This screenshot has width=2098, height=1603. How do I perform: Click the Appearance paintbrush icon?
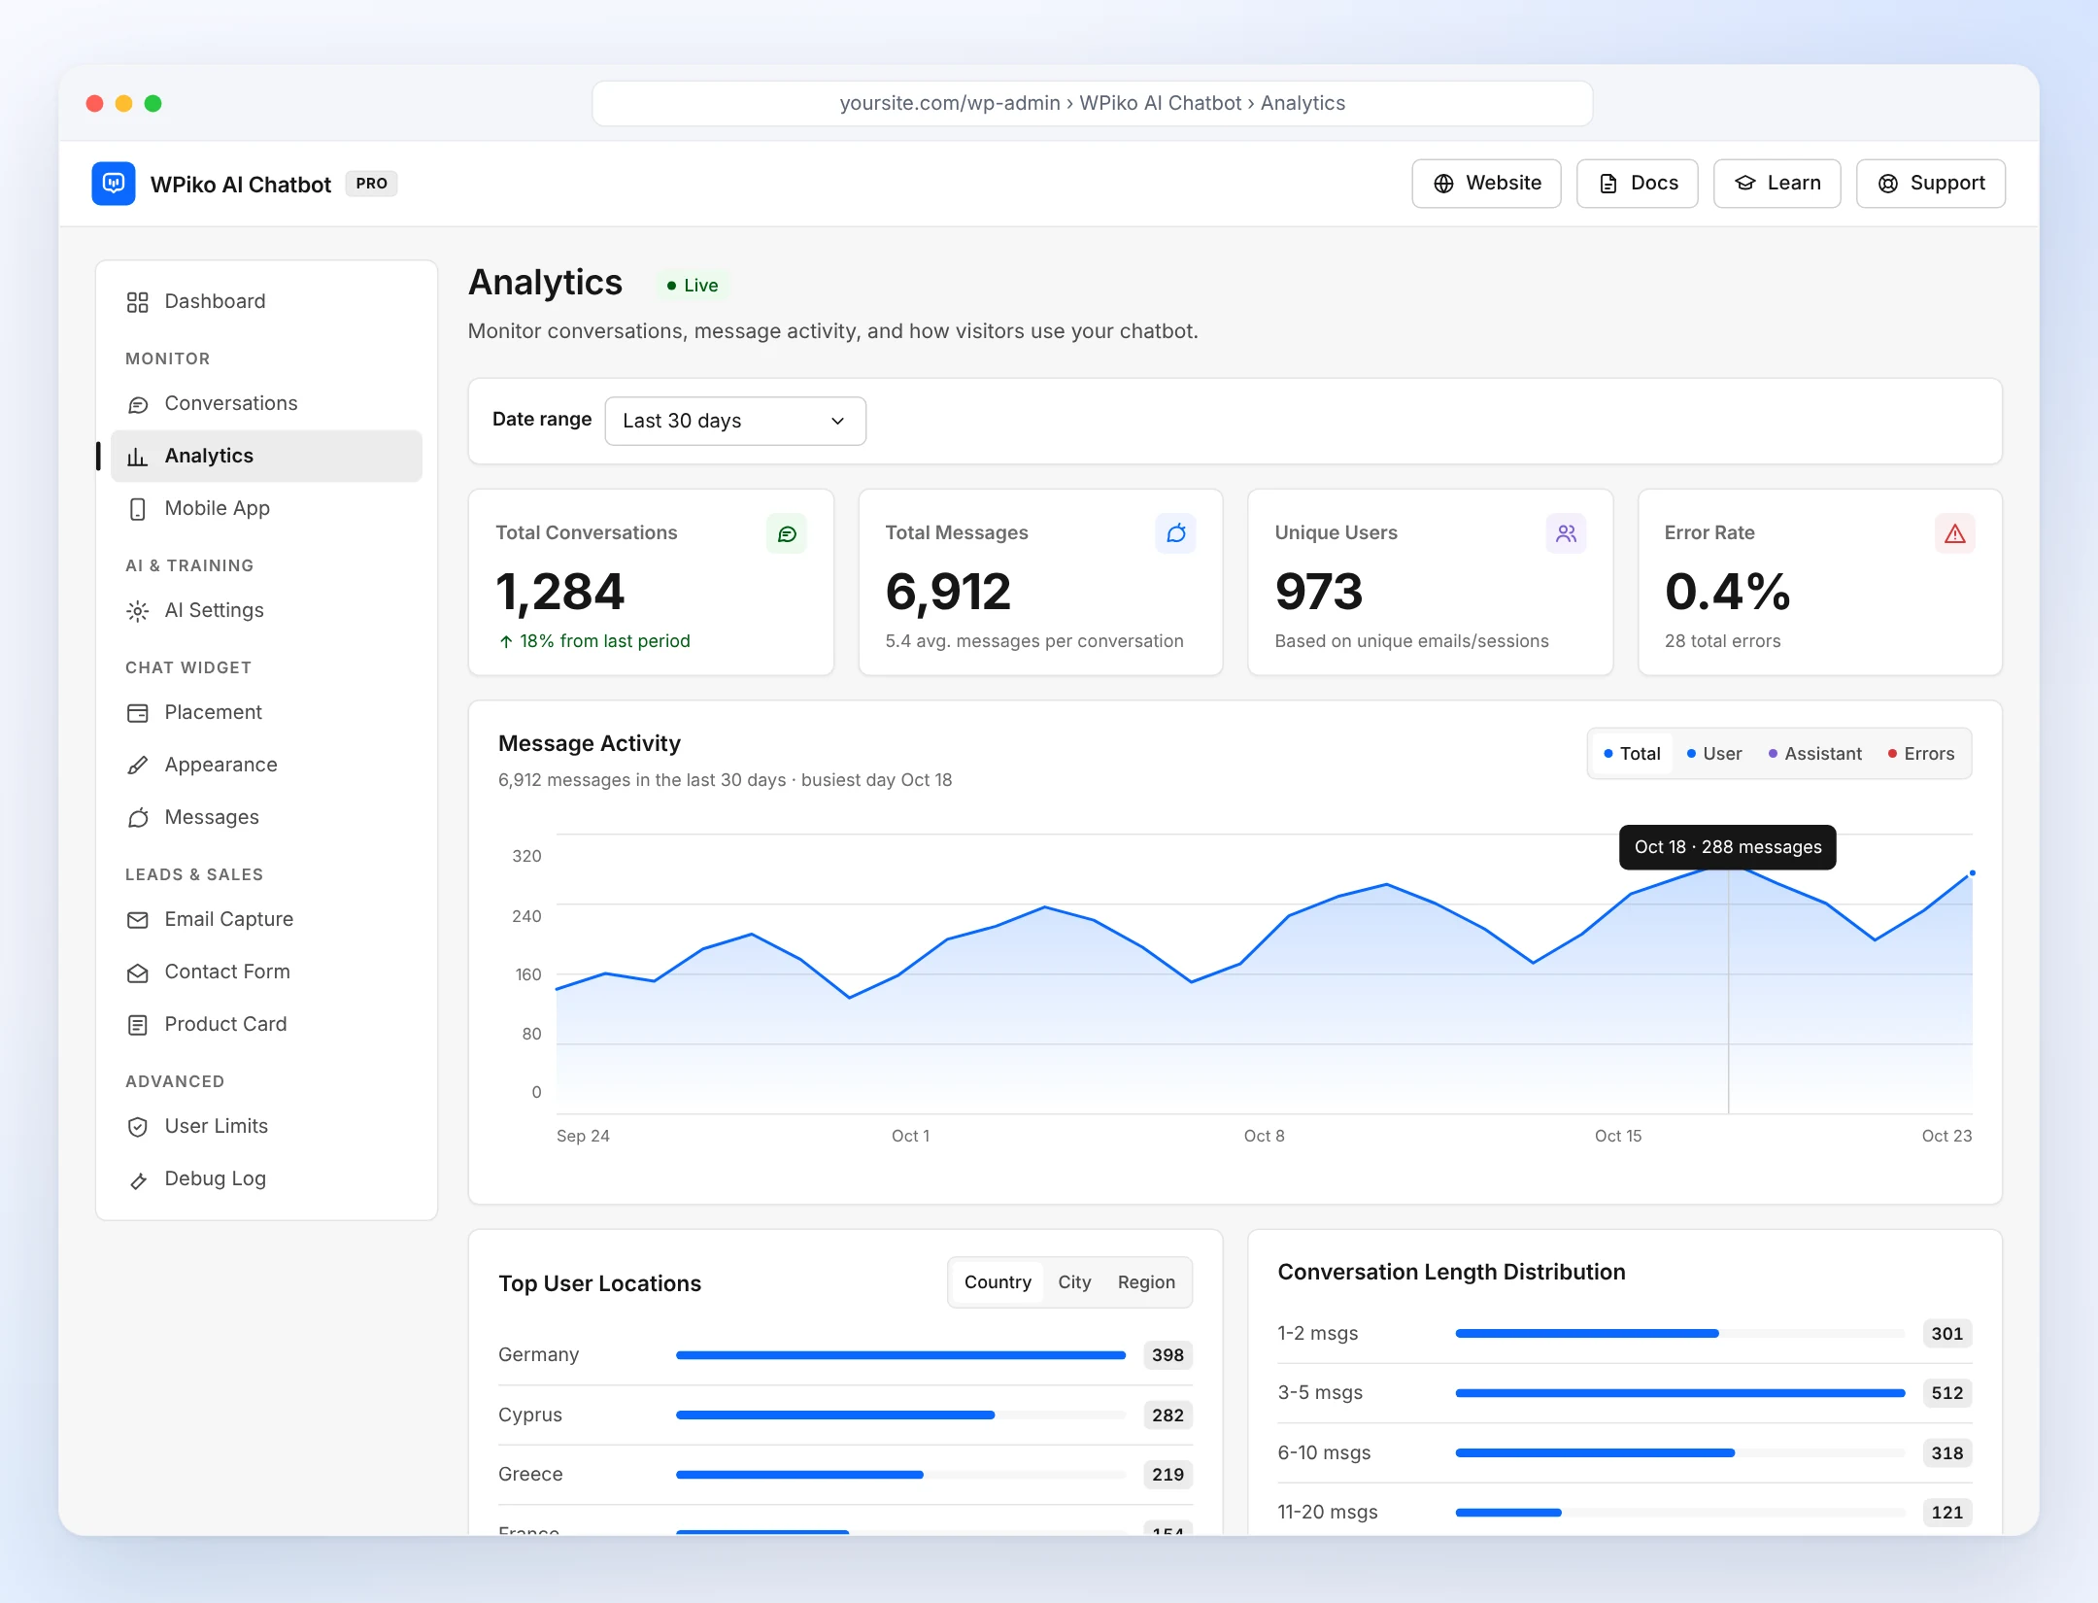138,766
